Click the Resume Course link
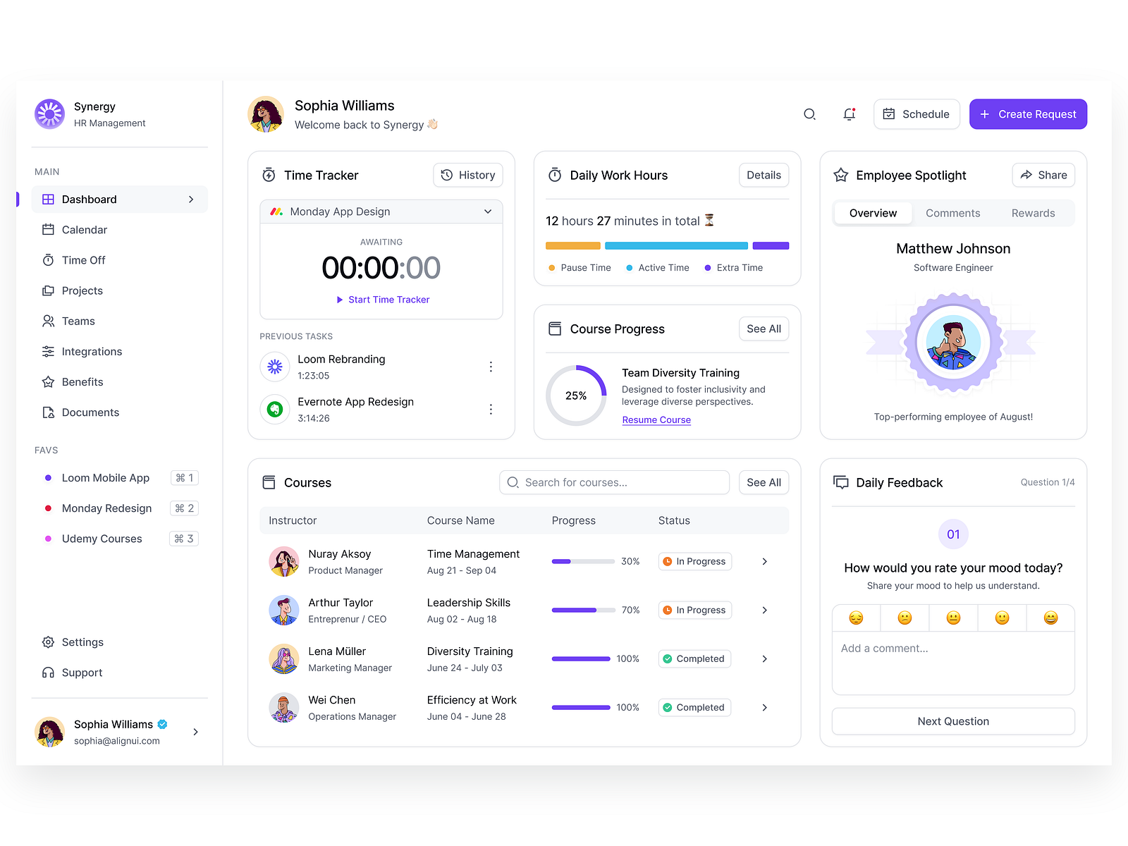The image size is (1128, 846). [656, 419]
